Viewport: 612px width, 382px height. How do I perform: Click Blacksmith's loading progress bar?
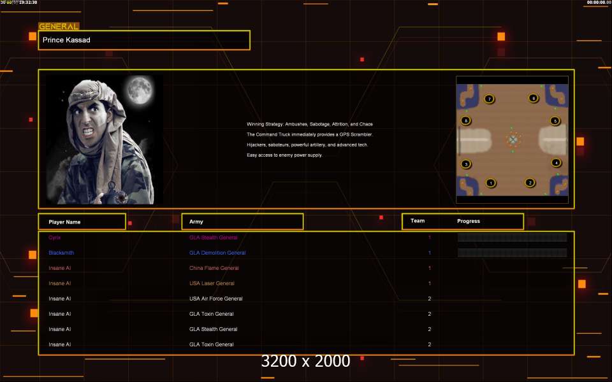tap(512, 253)
